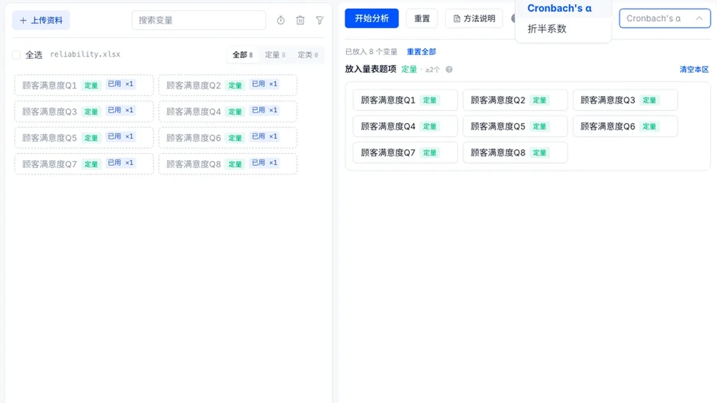717x403 pixels.
Task: Focus the 搜索变量 search field
Action: point(199,20)
